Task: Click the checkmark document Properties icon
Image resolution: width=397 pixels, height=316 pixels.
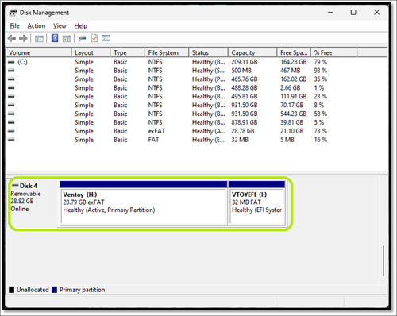Action: pyautogui.click(x=94, y=38)
